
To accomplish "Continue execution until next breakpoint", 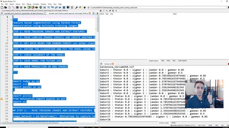I will (60, 7).
